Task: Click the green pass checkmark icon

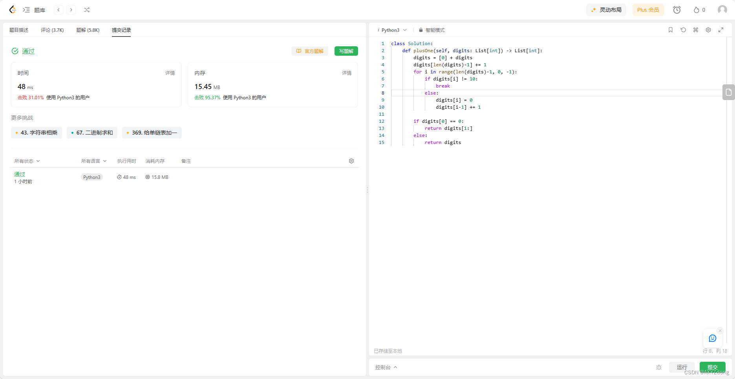Action: 15,51
